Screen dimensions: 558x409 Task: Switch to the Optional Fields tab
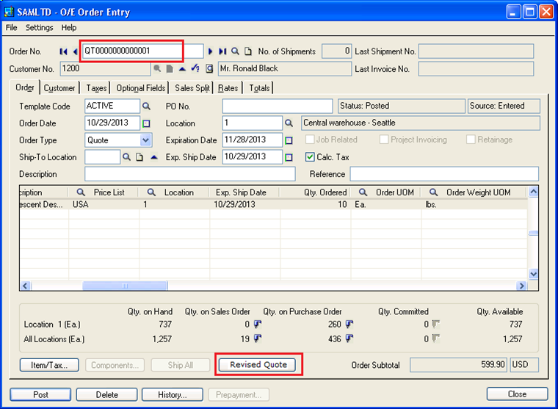click(141, 88)
